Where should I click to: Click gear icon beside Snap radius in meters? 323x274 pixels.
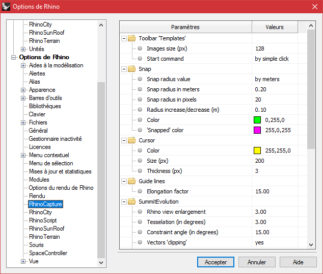140,89
